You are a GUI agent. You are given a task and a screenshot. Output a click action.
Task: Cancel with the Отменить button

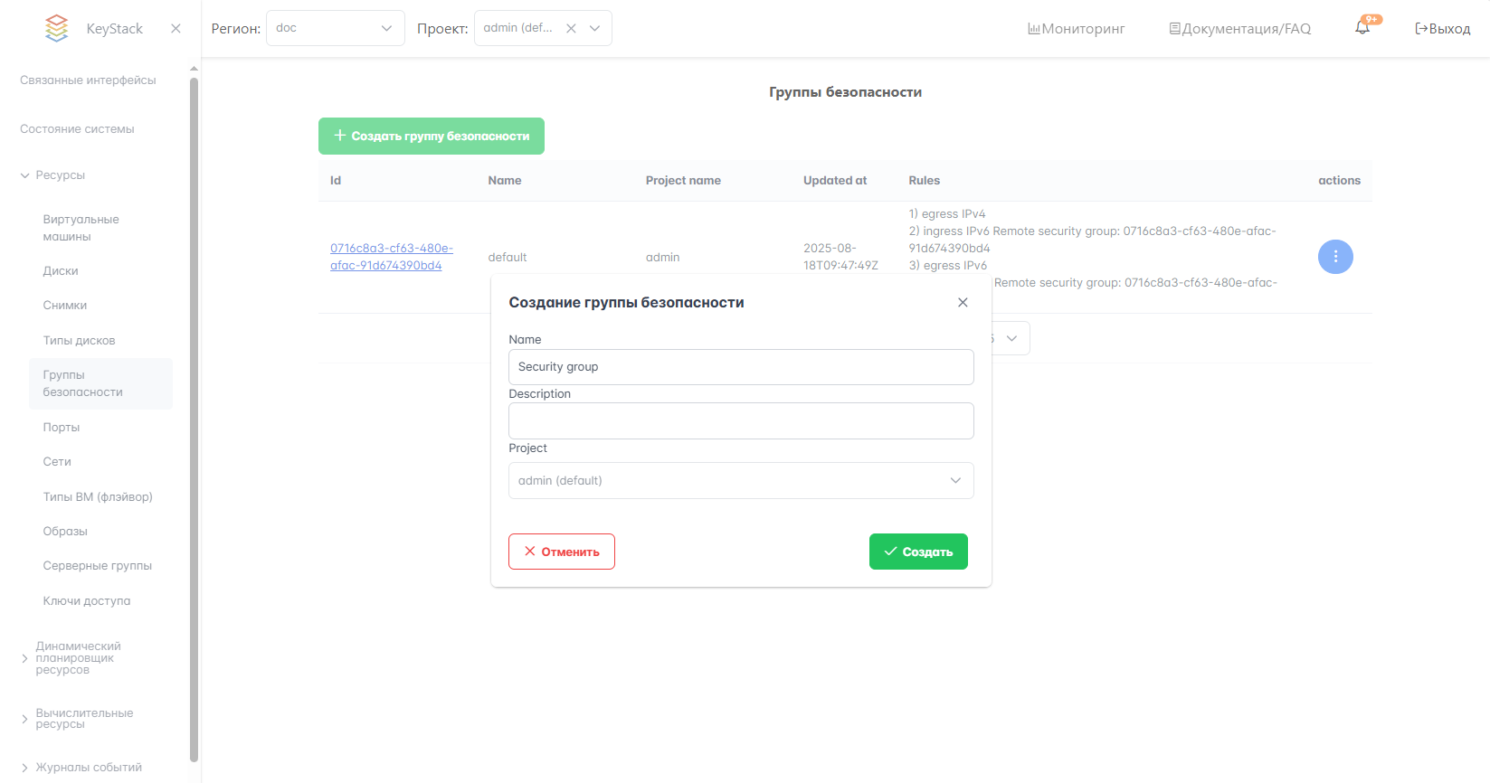[x=561, y=552]
